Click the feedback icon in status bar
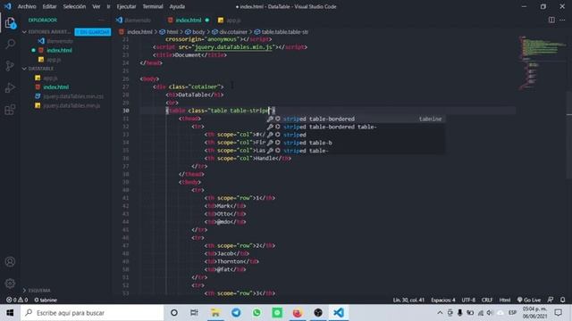Image resolution: width=572 pixels, height=321 pixels. (551, 300)
